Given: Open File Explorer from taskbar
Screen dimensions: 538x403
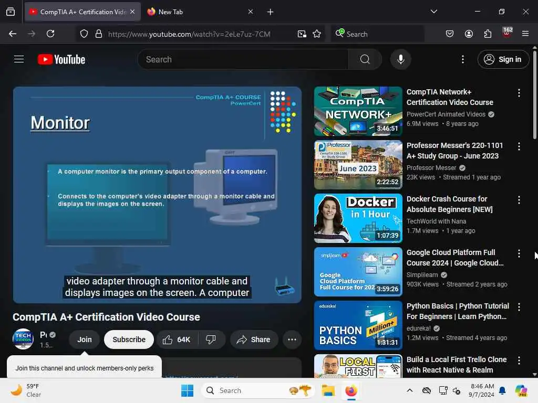Looking at the screenshot, I should click(328, 390).
